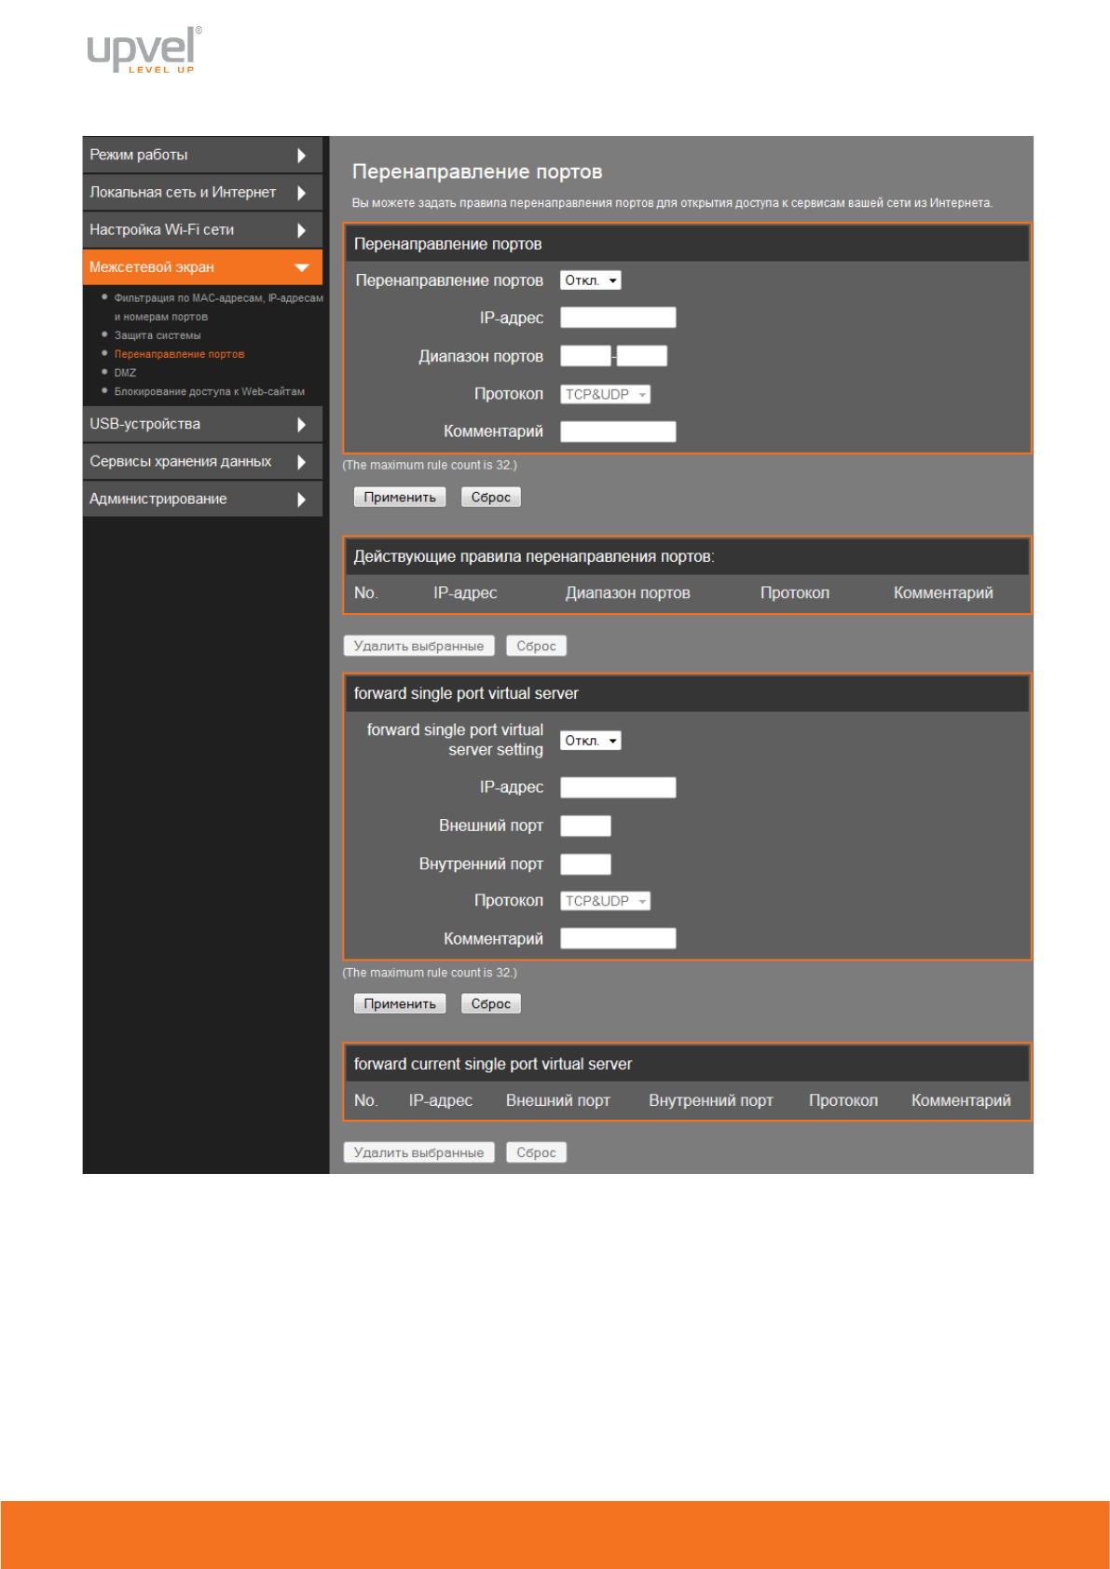Viewport: 1110px width, 1569px height.
Task: Click the Внешний порт input field
Action: click(585, 826)
